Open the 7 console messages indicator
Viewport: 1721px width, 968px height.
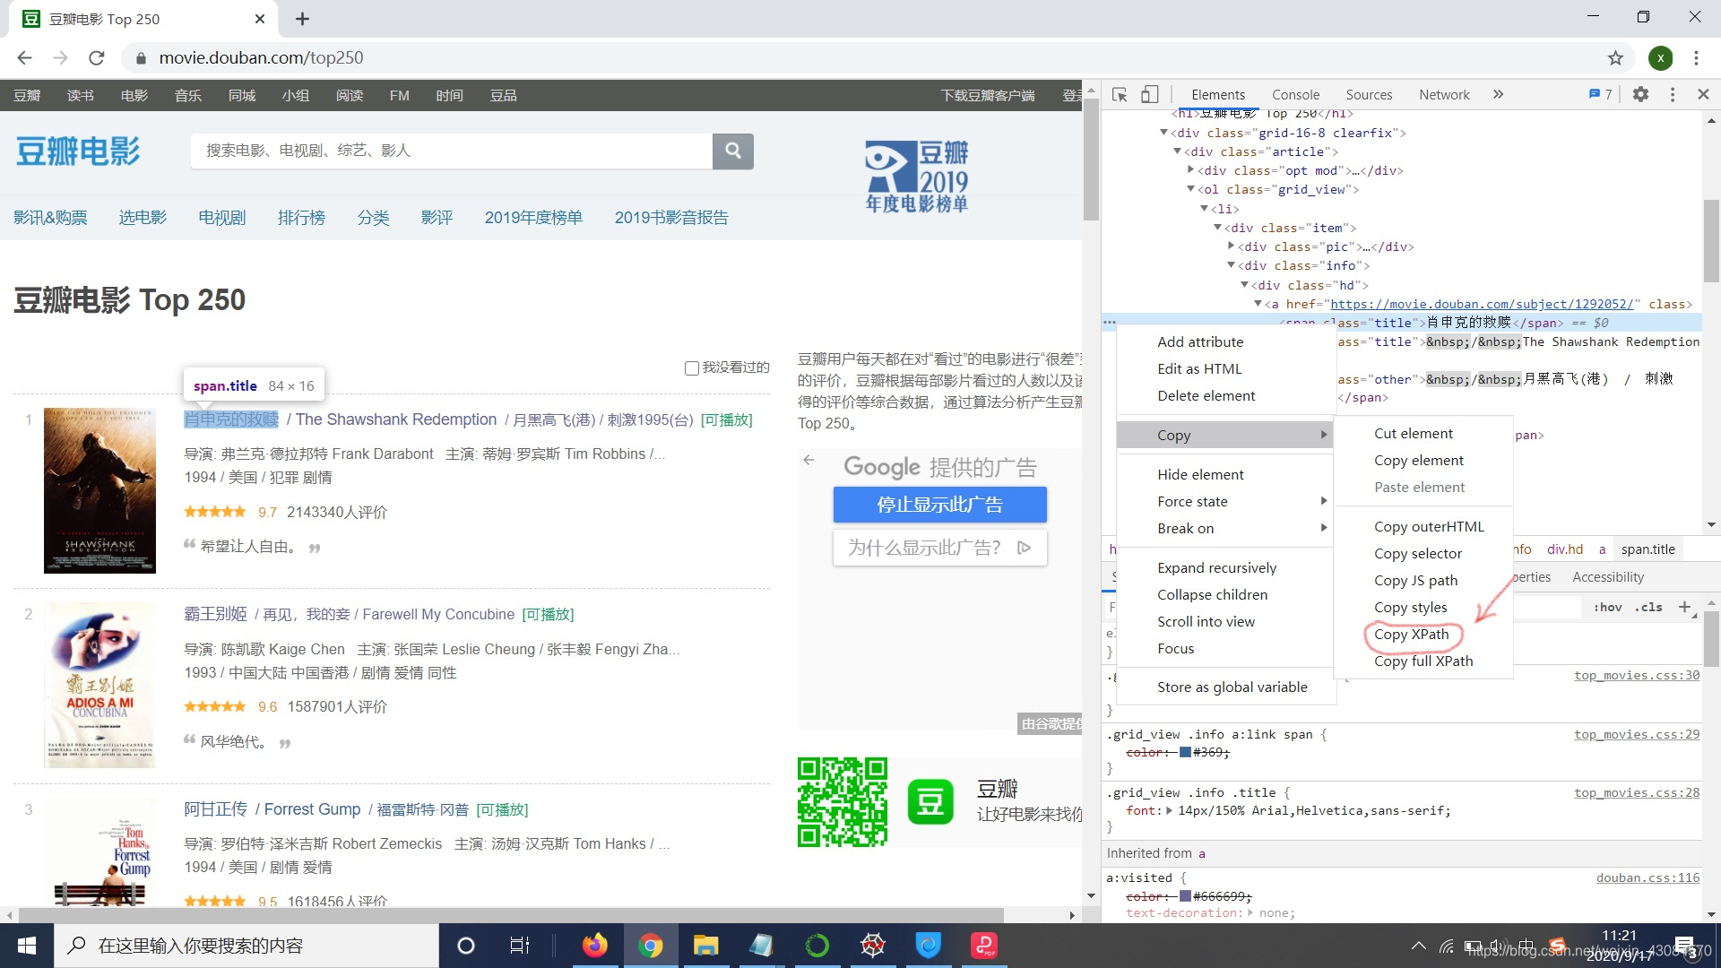tap(1601, 94)
